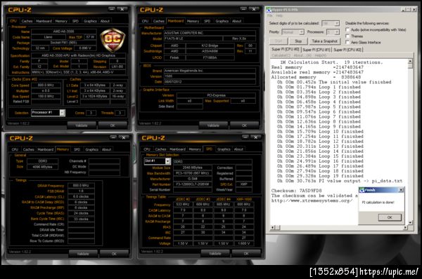Image resolution: width=422 pixels, height=279 pixels.
Task: Select Memory tab in CPU-Z mainboard window
Action: click(193, 21)
